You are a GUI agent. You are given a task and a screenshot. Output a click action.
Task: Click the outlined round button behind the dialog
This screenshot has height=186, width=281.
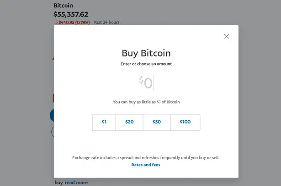53,132
